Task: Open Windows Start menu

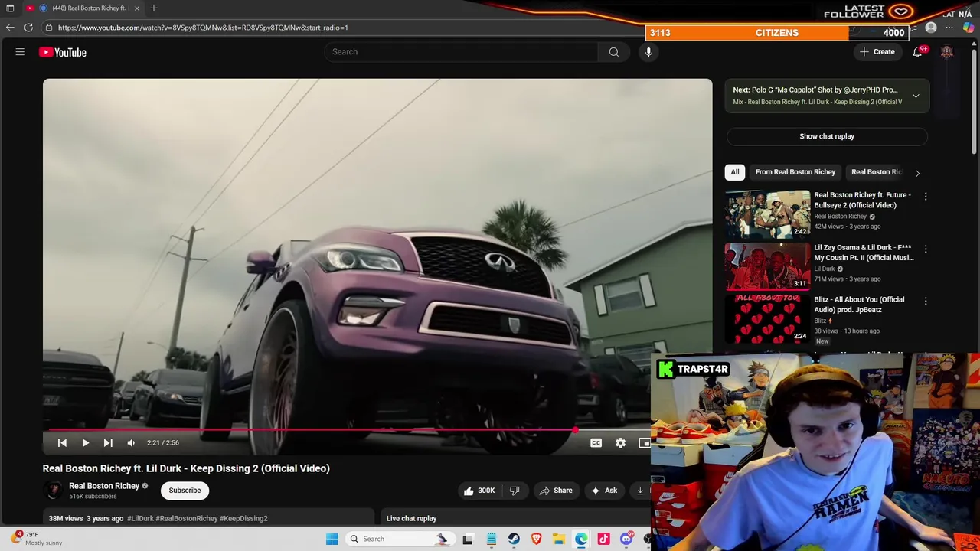Action: [x=332, y=539]
